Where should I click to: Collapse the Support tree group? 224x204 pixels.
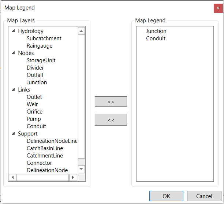coord(13,134)
